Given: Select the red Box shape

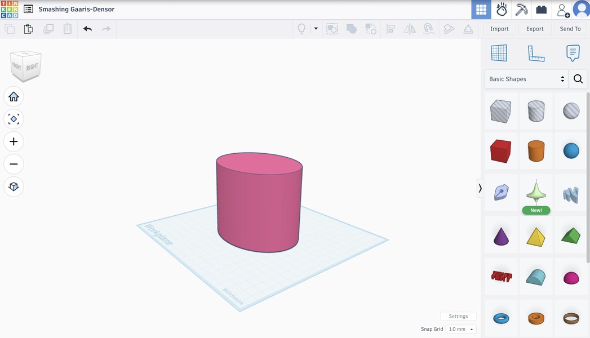Looking at the screenshot, I should coord(500,151).
